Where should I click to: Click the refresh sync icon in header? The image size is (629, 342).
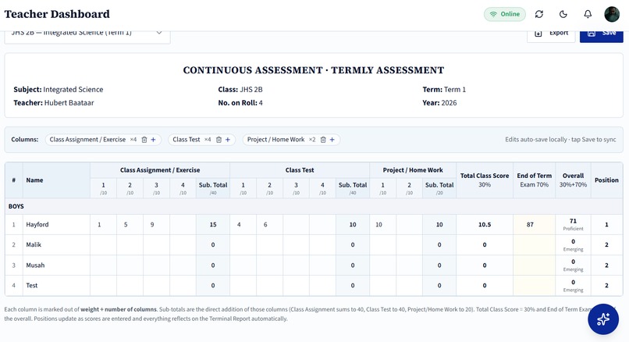[538, 14]
